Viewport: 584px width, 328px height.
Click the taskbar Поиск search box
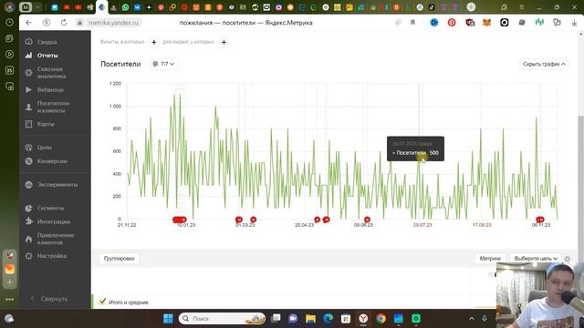tap(223, 319)
